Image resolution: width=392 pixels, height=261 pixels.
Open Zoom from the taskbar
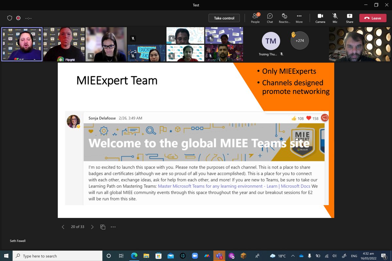[x=195, y=256]
